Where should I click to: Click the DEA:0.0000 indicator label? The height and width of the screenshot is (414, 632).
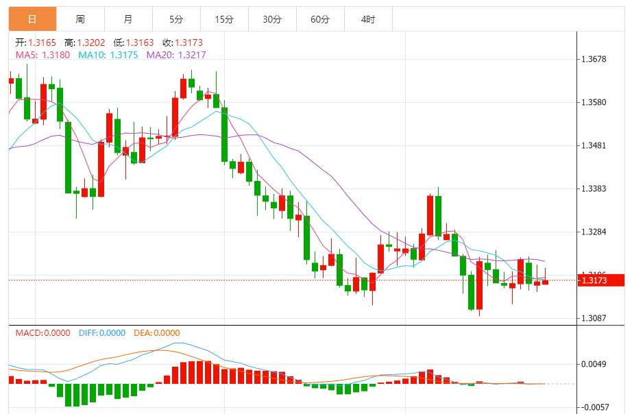(157, 333)
